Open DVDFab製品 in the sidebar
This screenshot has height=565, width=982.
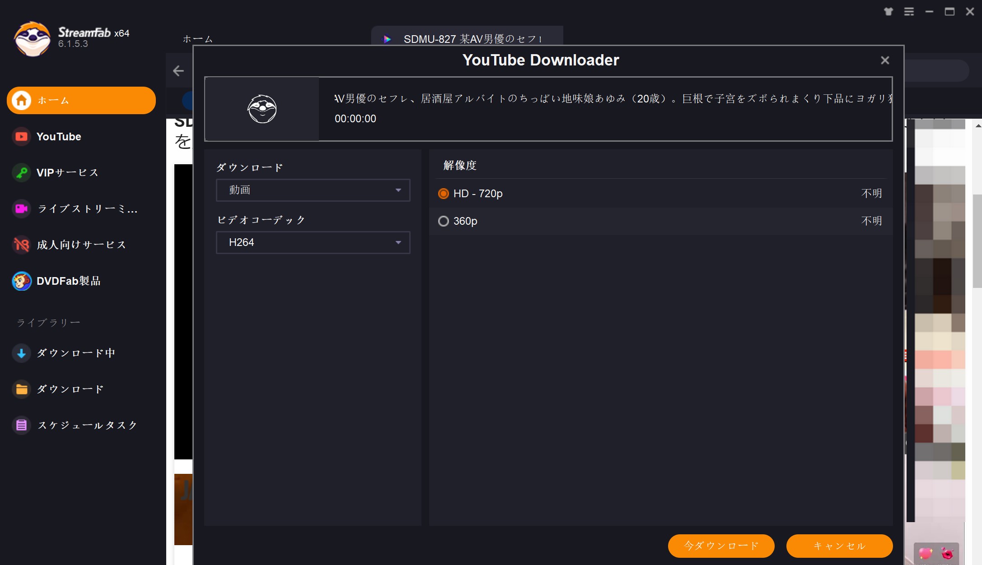tap(81, 281)
